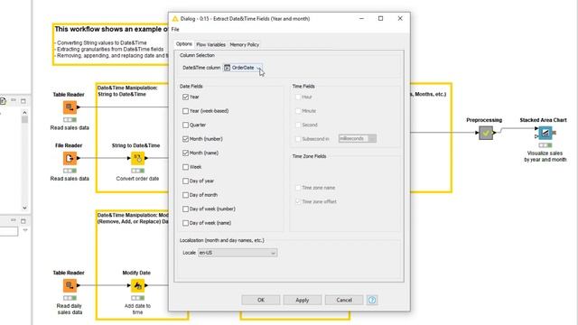Switch to the Memory Policy tab
The width and height of the screenshot is (578, 325).
(245, 44)
